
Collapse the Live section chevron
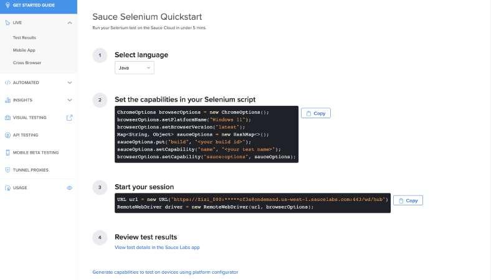point(69,22)
